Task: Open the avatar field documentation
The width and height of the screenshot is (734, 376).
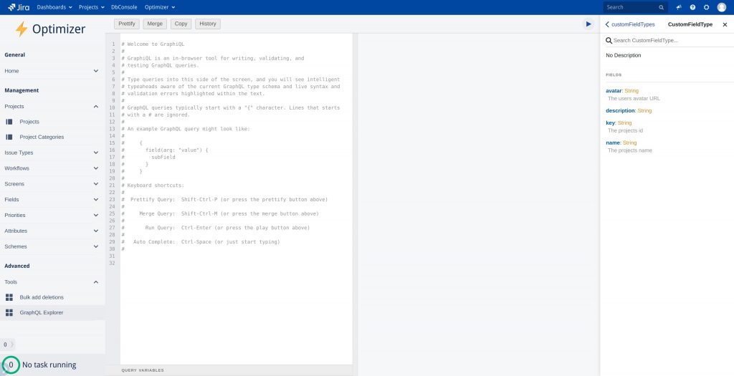Action: coord(614,91)
